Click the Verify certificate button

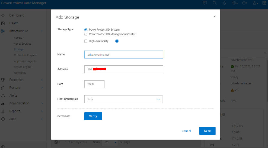click(x=93, y=116)
